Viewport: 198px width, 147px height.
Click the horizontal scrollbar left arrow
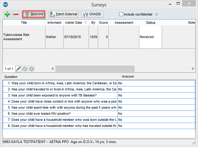pos(53,69)
